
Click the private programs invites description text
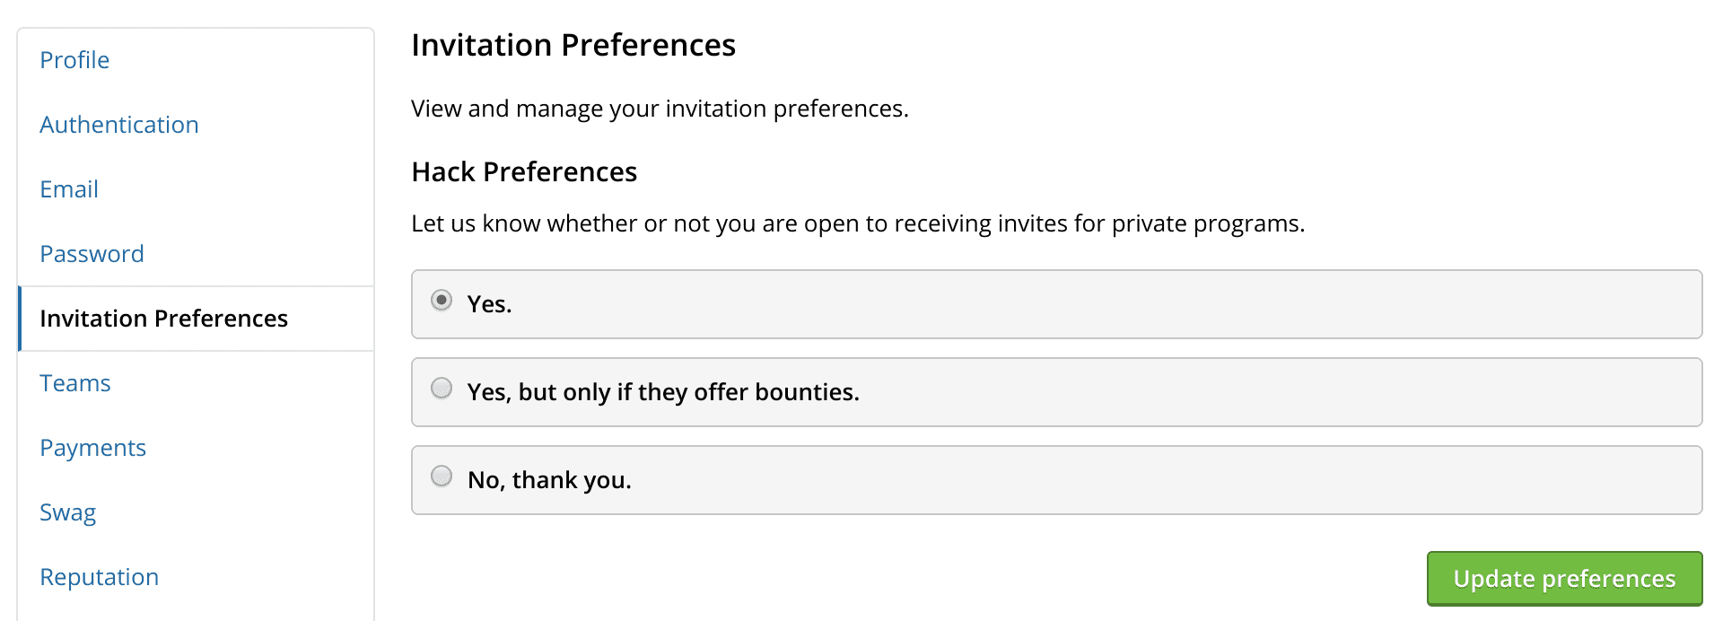click(x=858, y=223)
